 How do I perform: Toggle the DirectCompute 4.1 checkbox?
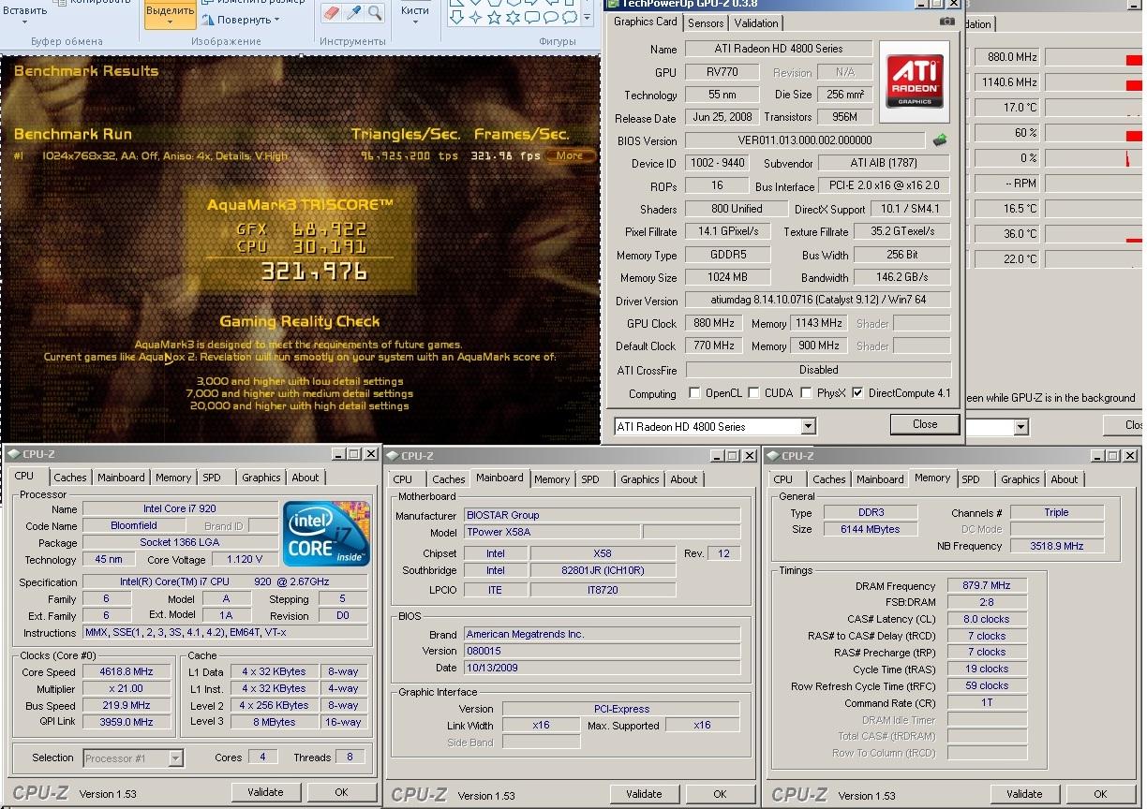coord(857,393)
